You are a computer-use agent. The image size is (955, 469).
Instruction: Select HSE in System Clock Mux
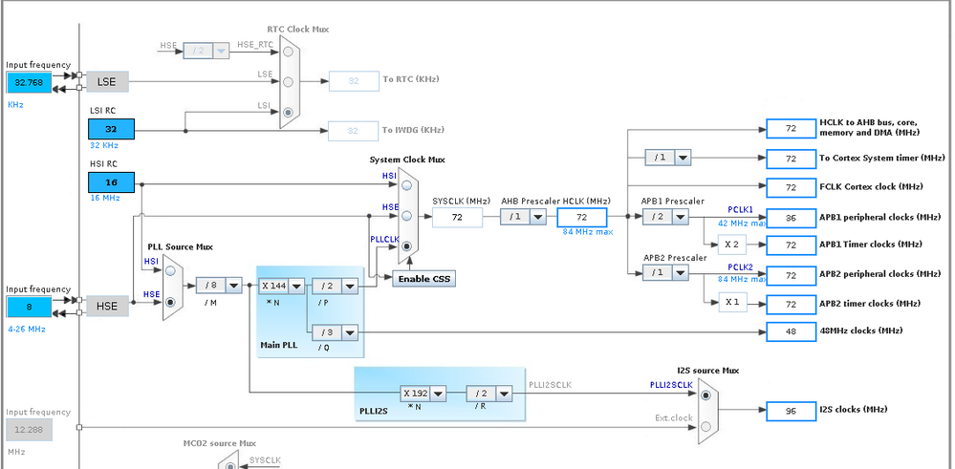pos(406,216)
